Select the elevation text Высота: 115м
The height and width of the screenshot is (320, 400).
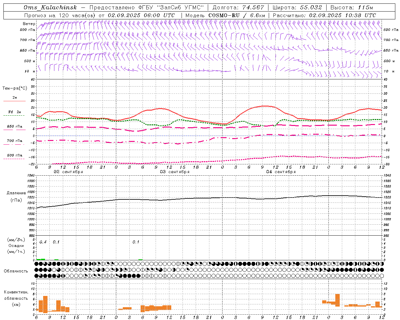352,7
